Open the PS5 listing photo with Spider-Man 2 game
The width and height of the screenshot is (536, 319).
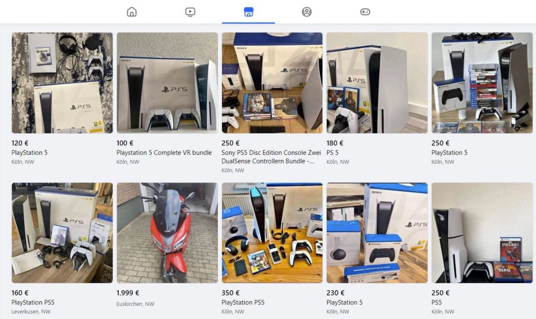click(x=482, y=233)
